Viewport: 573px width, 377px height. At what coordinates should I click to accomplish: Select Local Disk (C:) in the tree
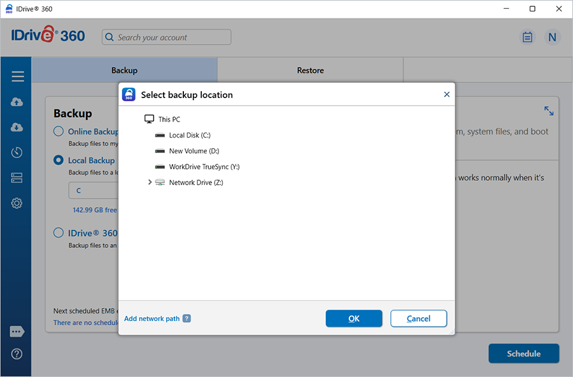189,135
